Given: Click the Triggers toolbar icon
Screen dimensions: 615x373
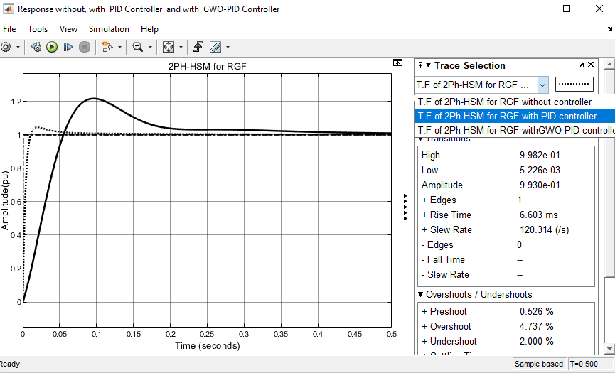Looking at the screenshot, I should (198, 48).
